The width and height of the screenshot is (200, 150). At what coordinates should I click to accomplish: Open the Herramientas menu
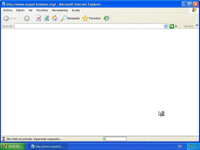[60, 10]
